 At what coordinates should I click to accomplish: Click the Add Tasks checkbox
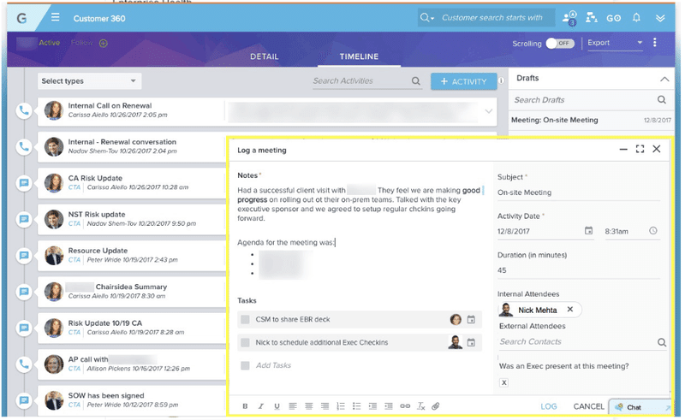pos(245,365)
